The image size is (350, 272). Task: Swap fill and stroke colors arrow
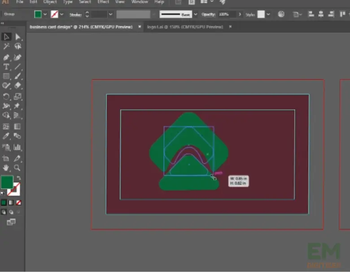(19, 178)
